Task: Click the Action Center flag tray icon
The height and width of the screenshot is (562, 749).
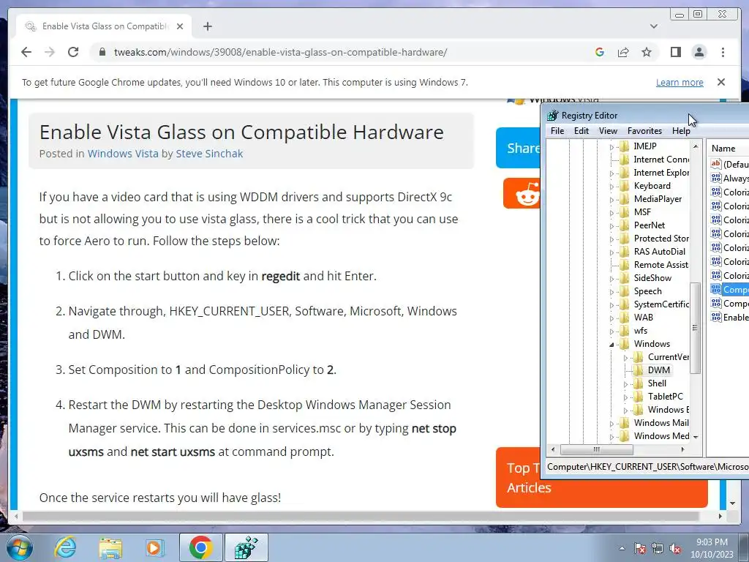Action: coord(639,549)
